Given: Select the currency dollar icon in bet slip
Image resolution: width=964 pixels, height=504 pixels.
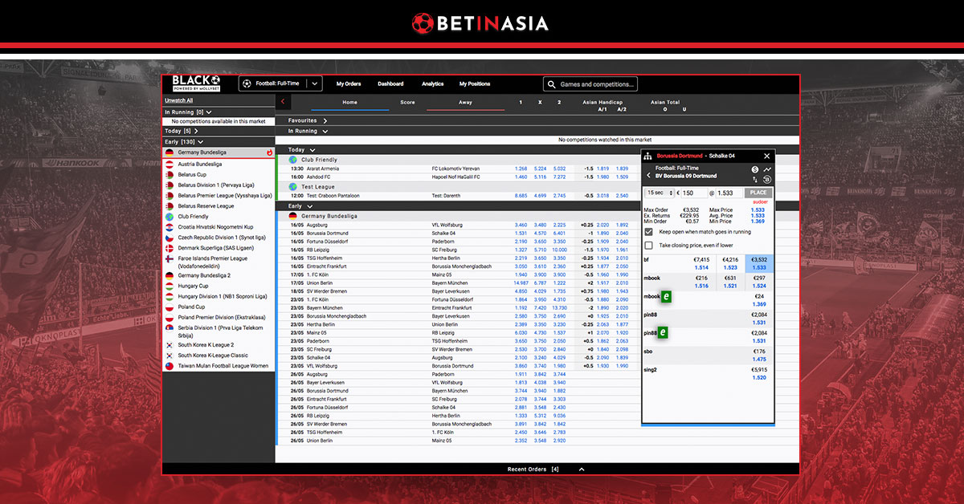Looking at the screenshot, I should (x=755, y=169).
